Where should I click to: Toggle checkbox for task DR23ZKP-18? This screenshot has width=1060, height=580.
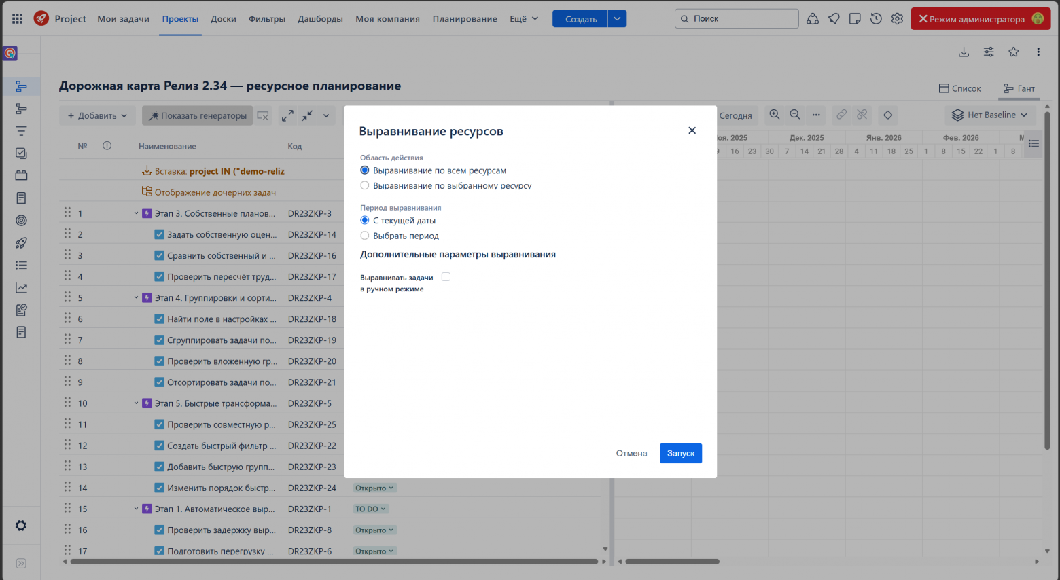(159, 319)
